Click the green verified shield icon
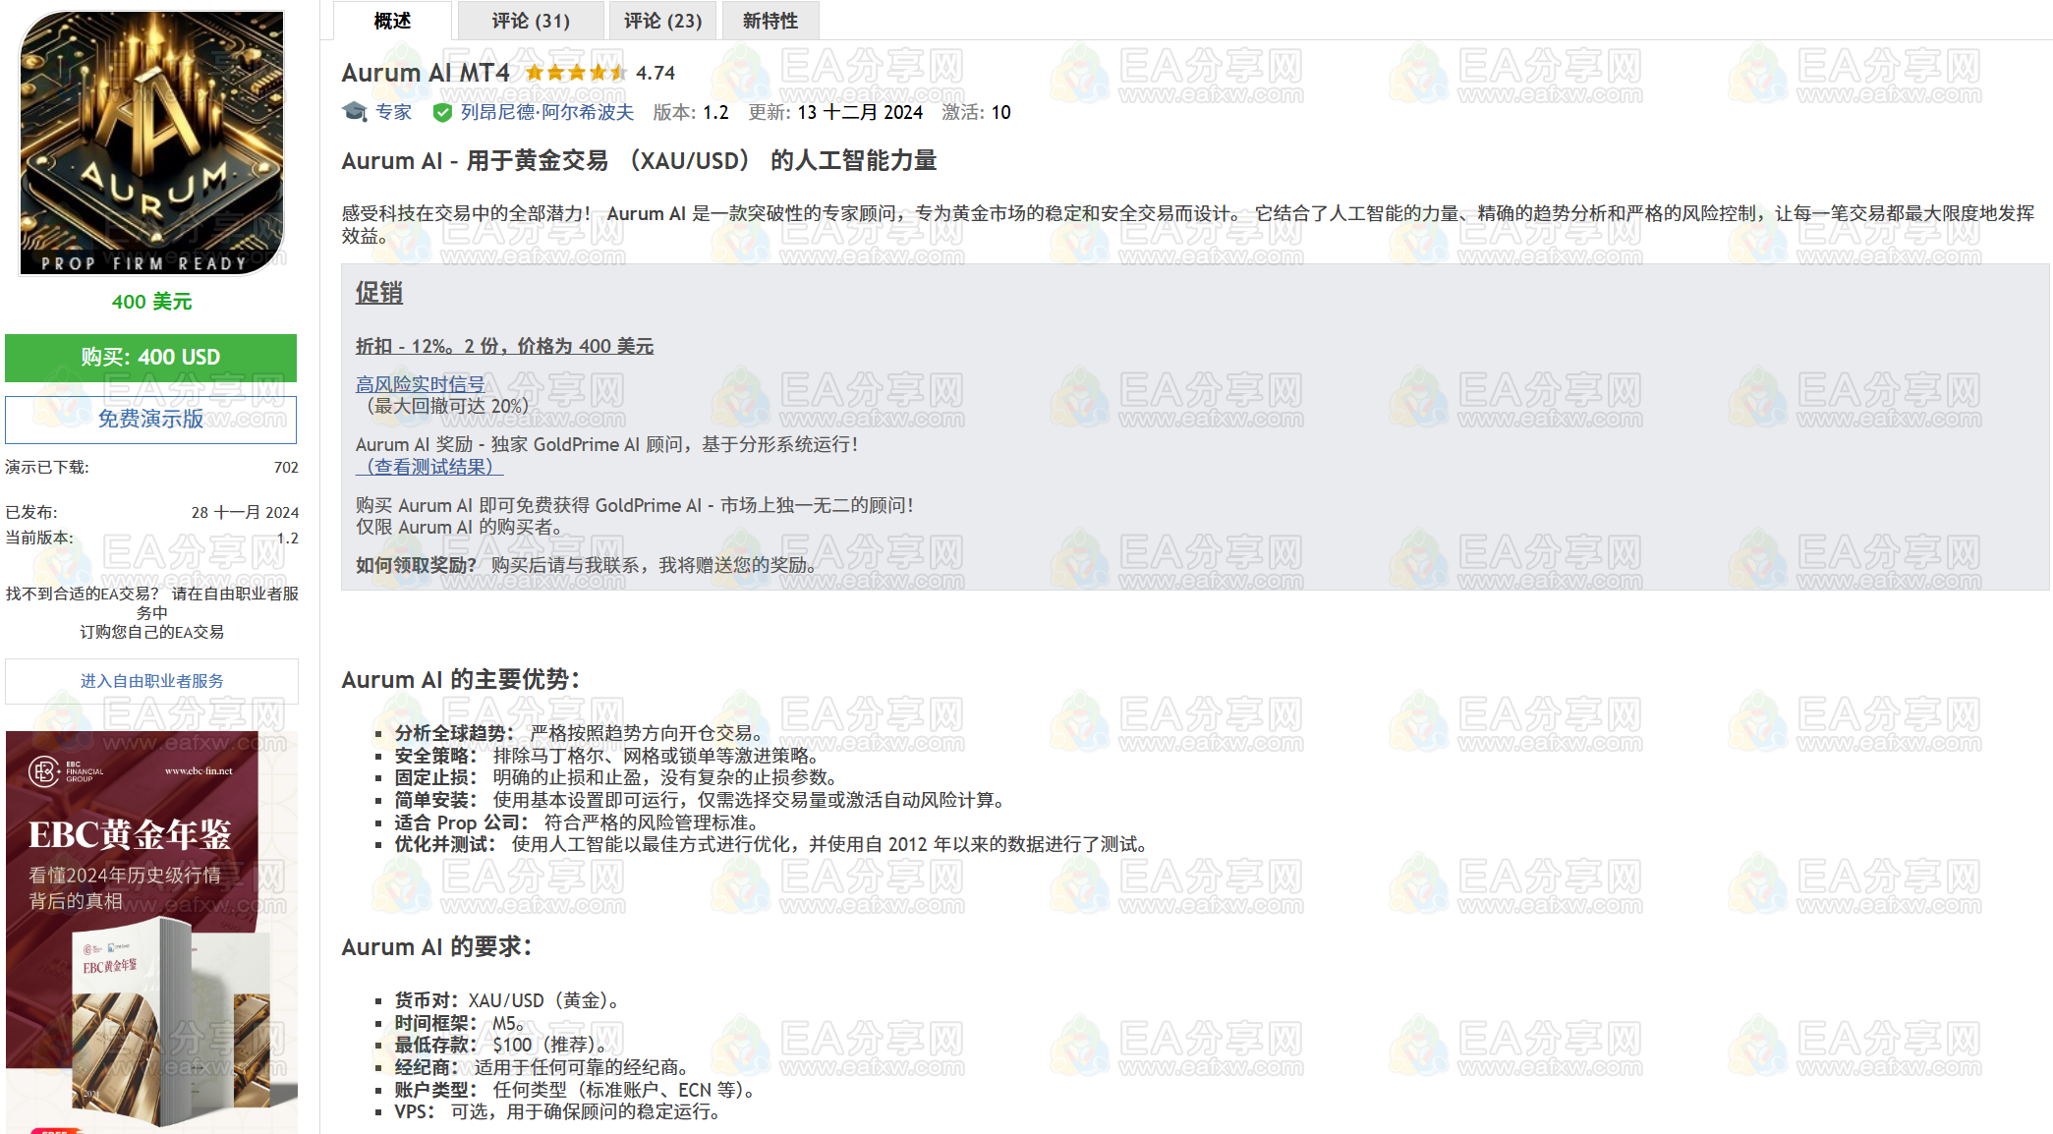Image resolution: width=2053 pixels, height=1134 pixels. [442, 112]
